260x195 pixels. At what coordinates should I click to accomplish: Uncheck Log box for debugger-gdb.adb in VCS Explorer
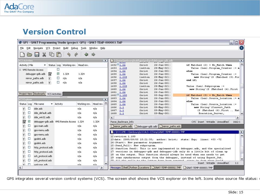pos(29,121)
